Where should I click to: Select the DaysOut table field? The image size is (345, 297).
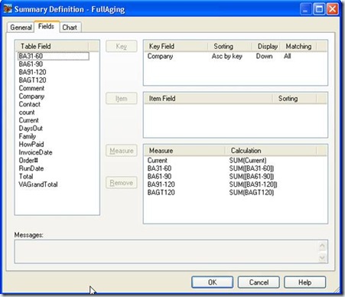click(x=31, y=128)
